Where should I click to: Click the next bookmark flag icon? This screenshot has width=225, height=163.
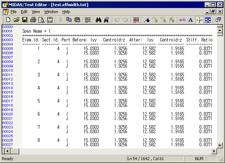[155, 20]
